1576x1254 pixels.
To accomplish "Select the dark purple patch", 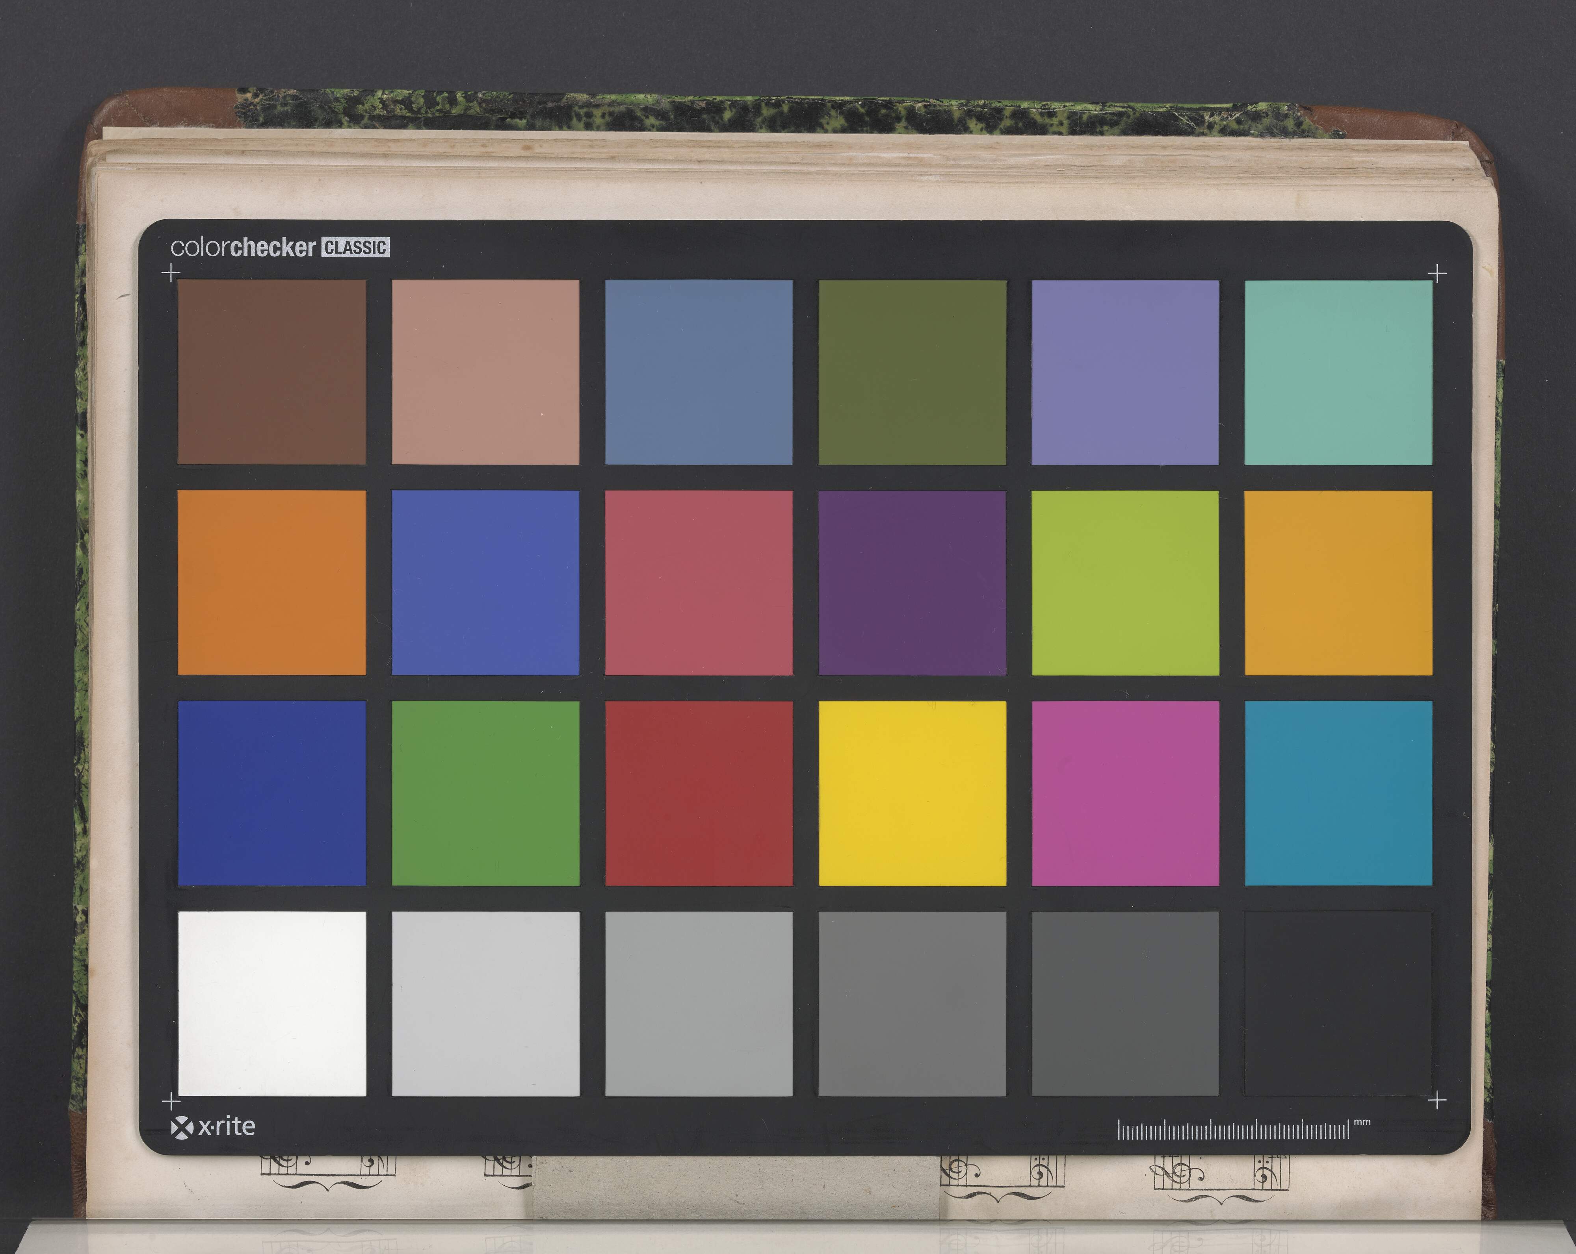I will [912, 583].
